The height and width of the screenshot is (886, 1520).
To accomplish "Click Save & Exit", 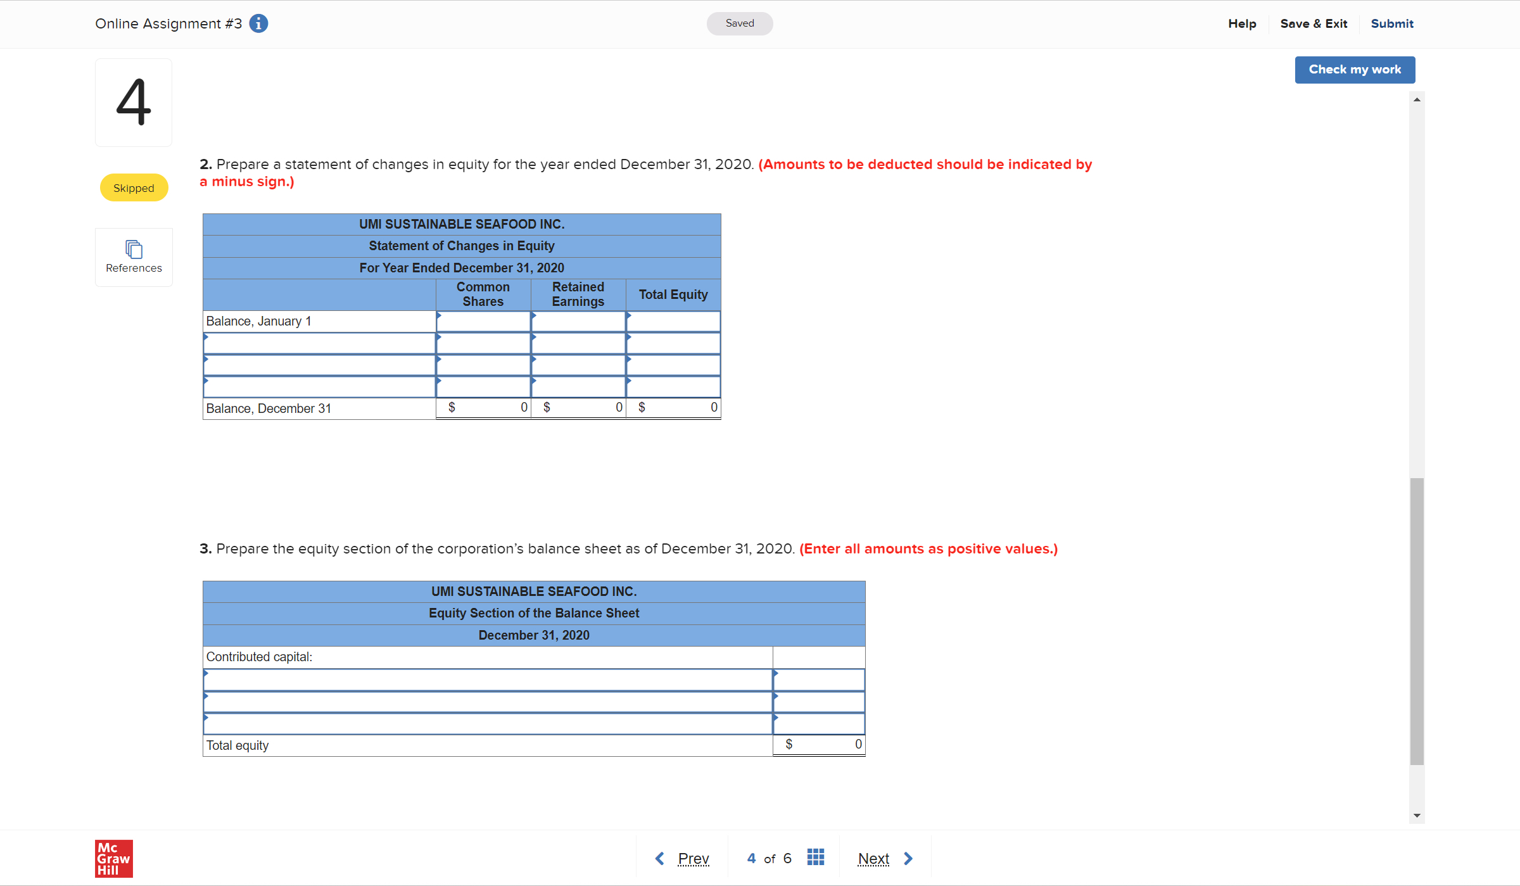I will (1314, 23).
